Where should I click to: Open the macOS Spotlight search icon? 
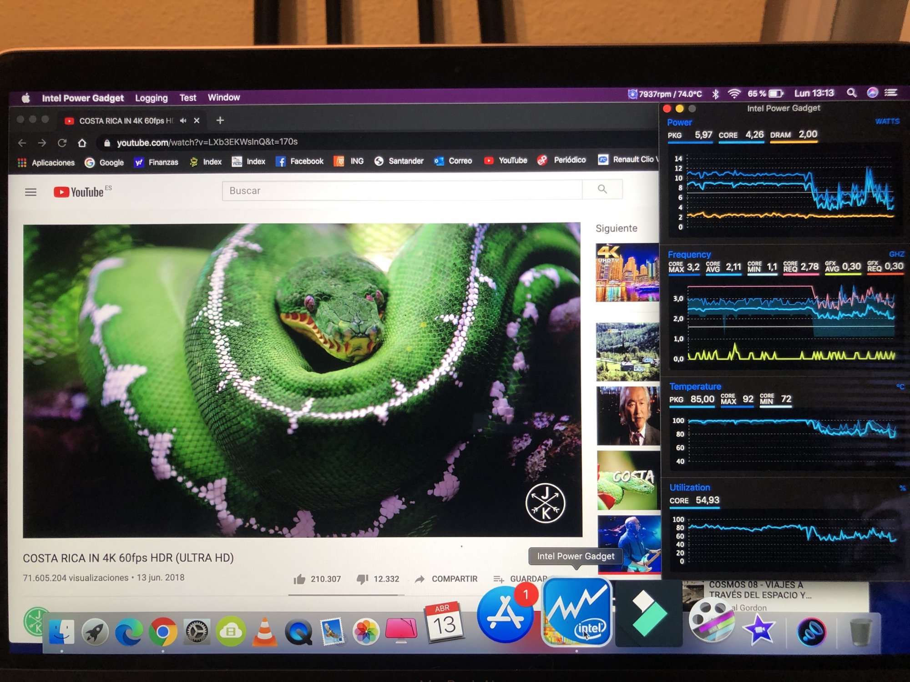851,93
